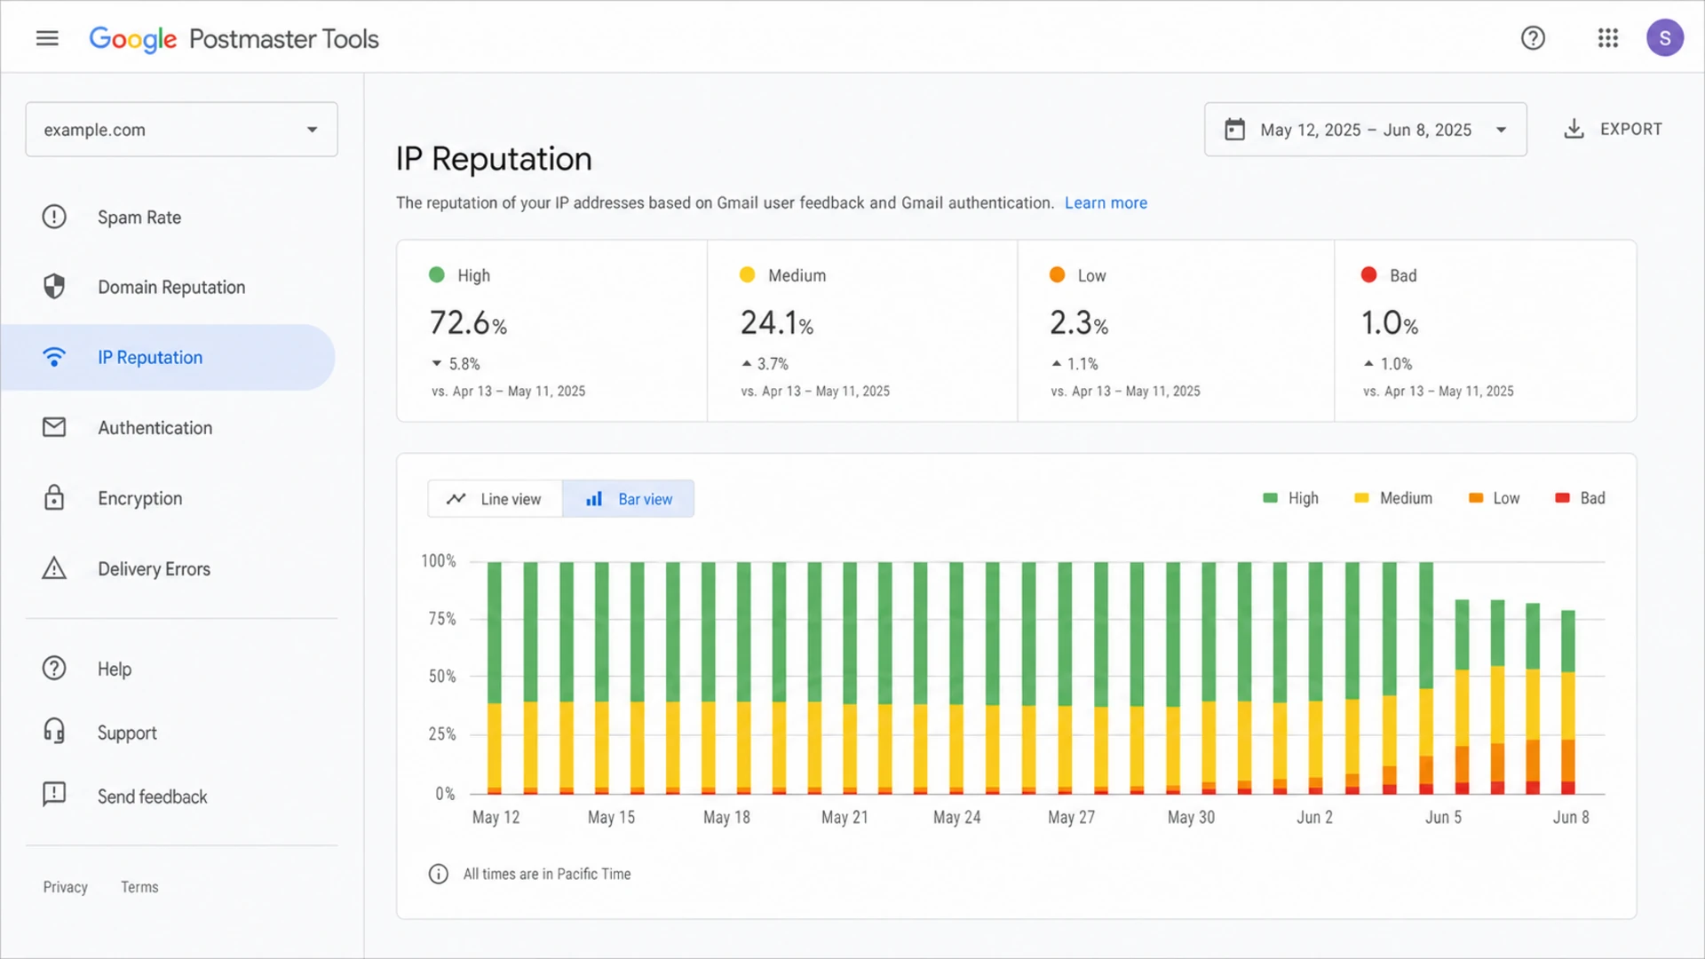
Task: Click the May 30 bar in chart
Action: tap(1173, 678)
